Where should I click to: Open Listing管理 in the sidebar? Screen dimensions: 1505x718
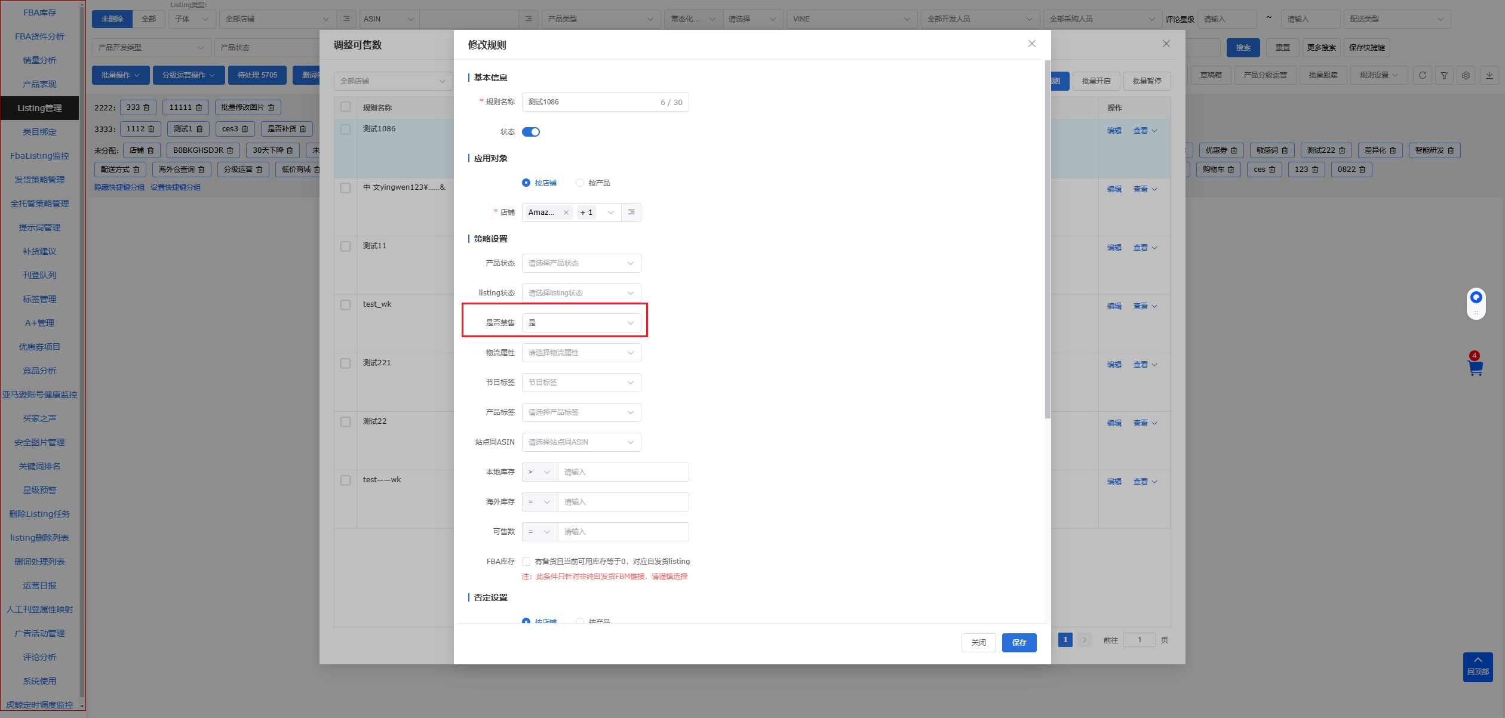click(x=39, y=108)
